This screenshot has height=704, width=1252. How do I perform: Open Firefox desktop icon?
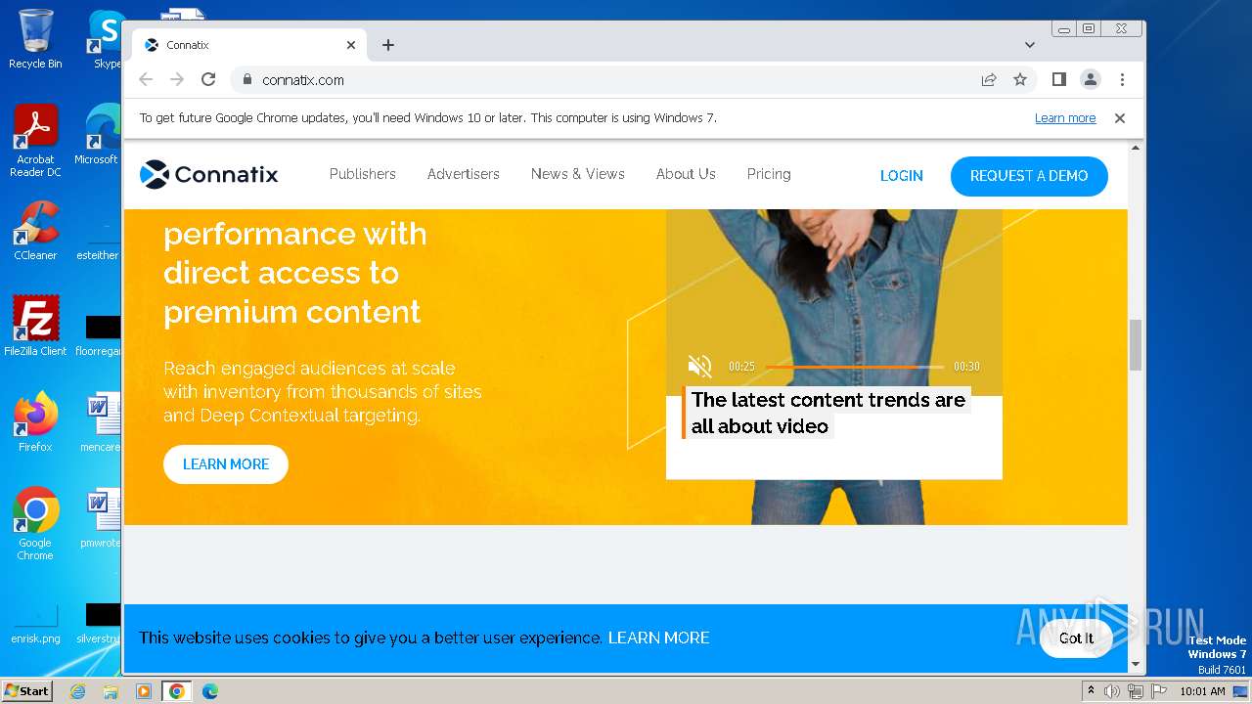coord(35,422)
